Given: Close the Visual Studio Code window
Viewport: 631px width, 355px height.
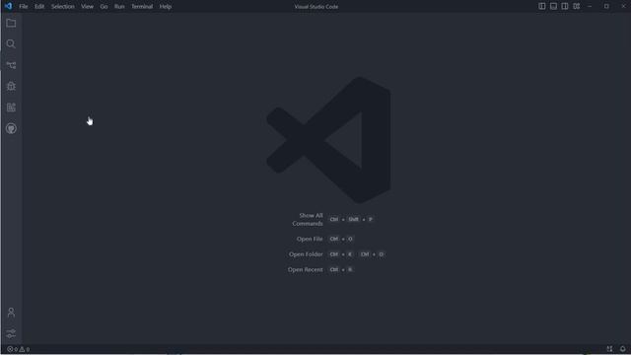Looking at the screenshot, I should coord(623,6).
